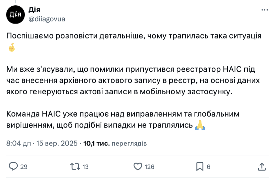
Task: Open the @diiagovua handle link
Action: pyautogui.click(x=47, y=19)
